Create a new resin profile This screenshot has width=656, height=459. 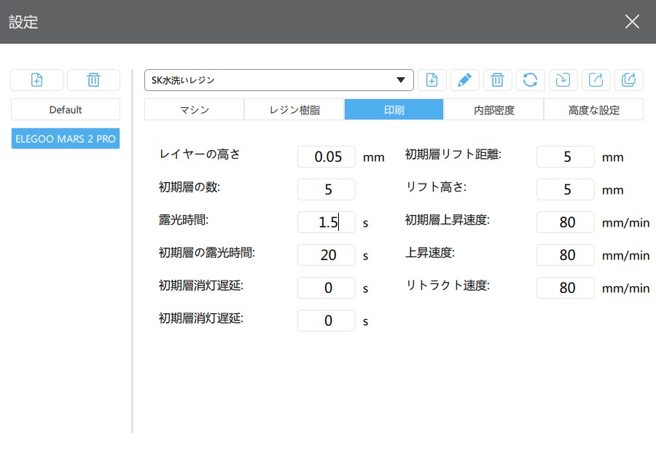coord(432,80)
